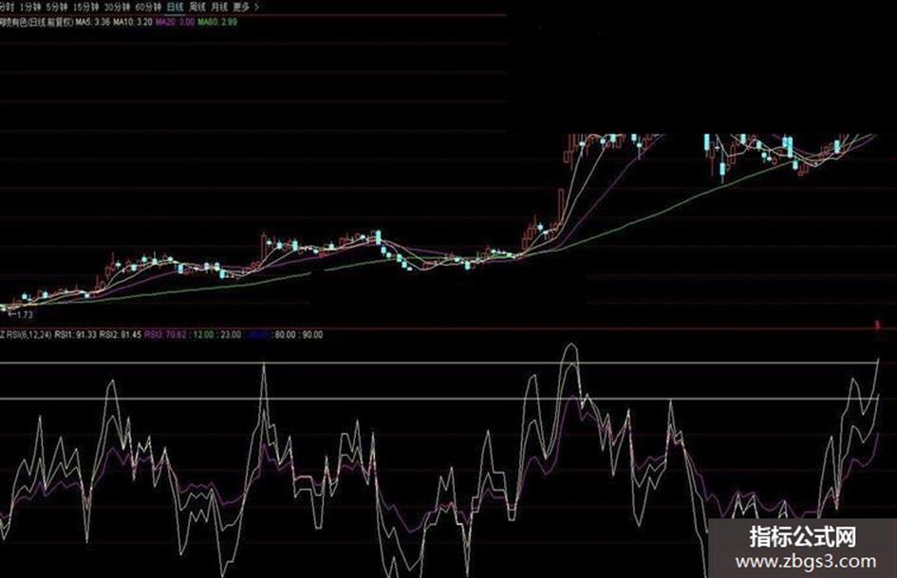Click the MA5: 3.36 indicator label

[x=93, y=22]
